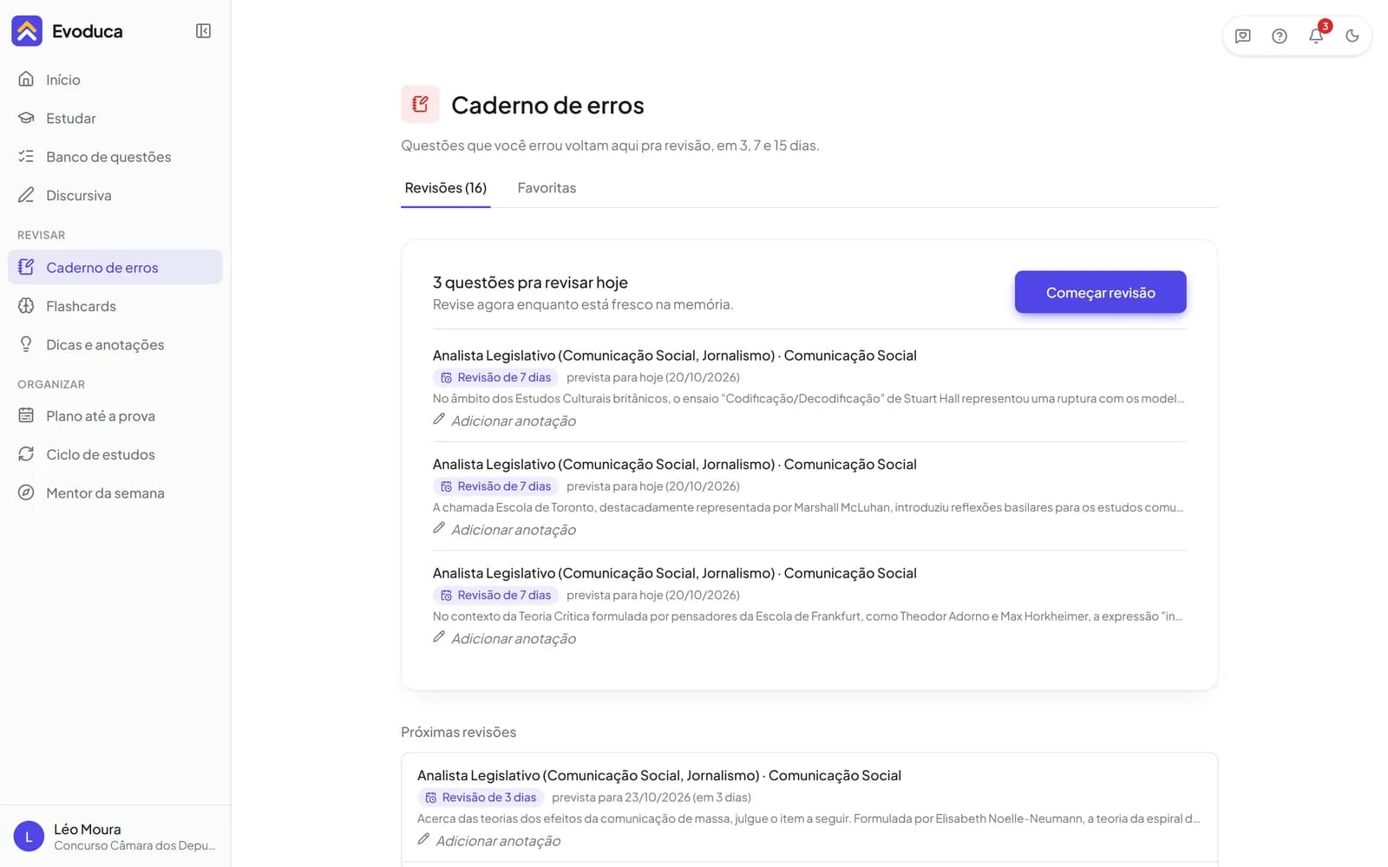Start review with Começar revisão button
1388x867 pixels.
[x=1100, y=292]
